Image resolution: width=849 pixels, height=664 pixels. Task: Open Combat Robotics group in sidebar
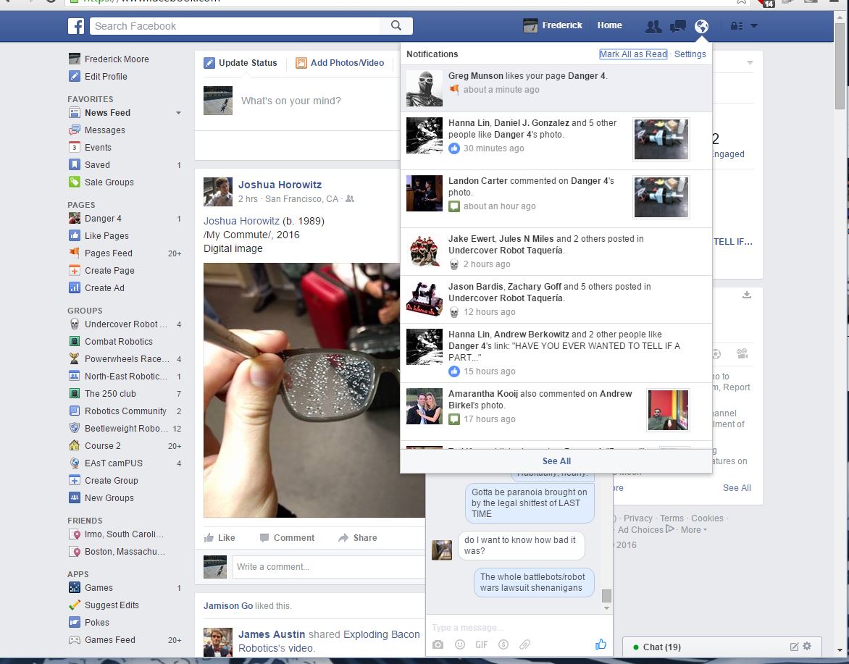[x=118, y=342]
